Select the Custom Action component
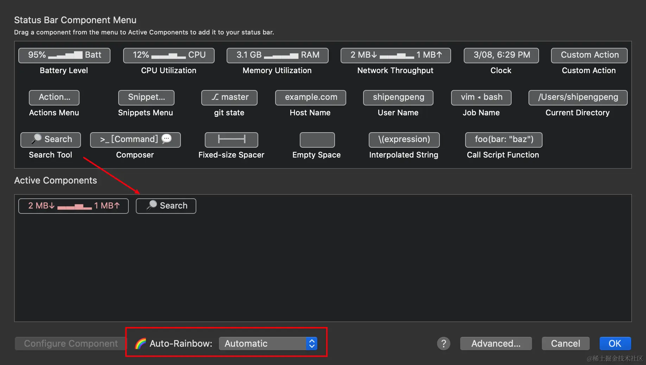 (589, 55)
